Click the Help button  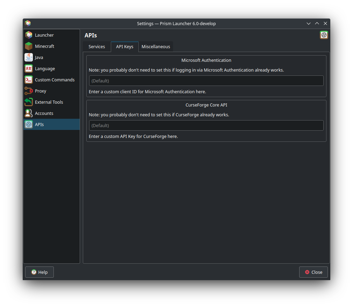(39, 272)
